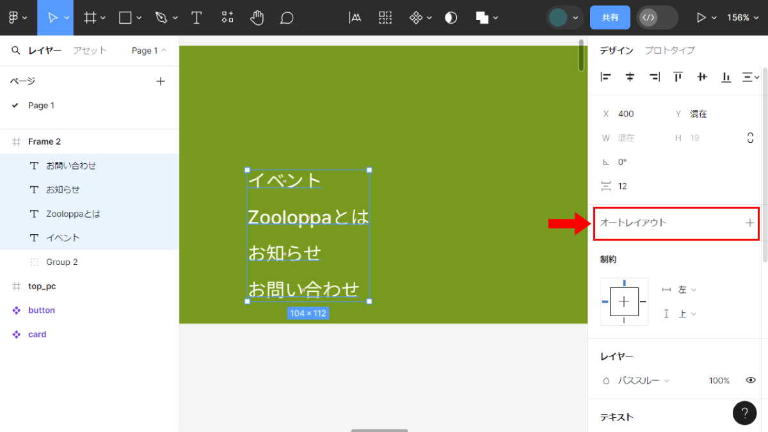
Task: Align selection to horizontal center
Action: [x=630, y=77]
